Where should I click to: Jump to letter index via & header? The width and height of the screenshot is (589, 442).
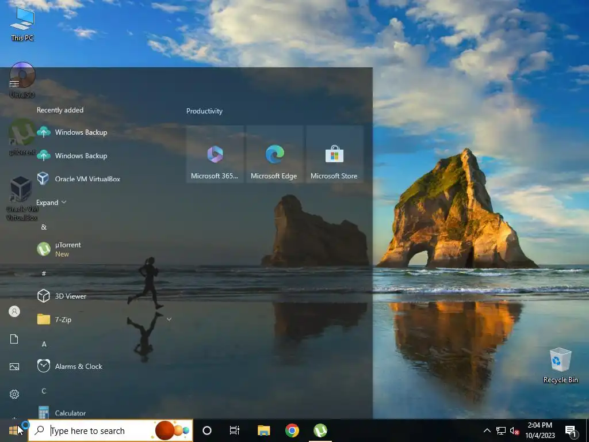point(44,227)
